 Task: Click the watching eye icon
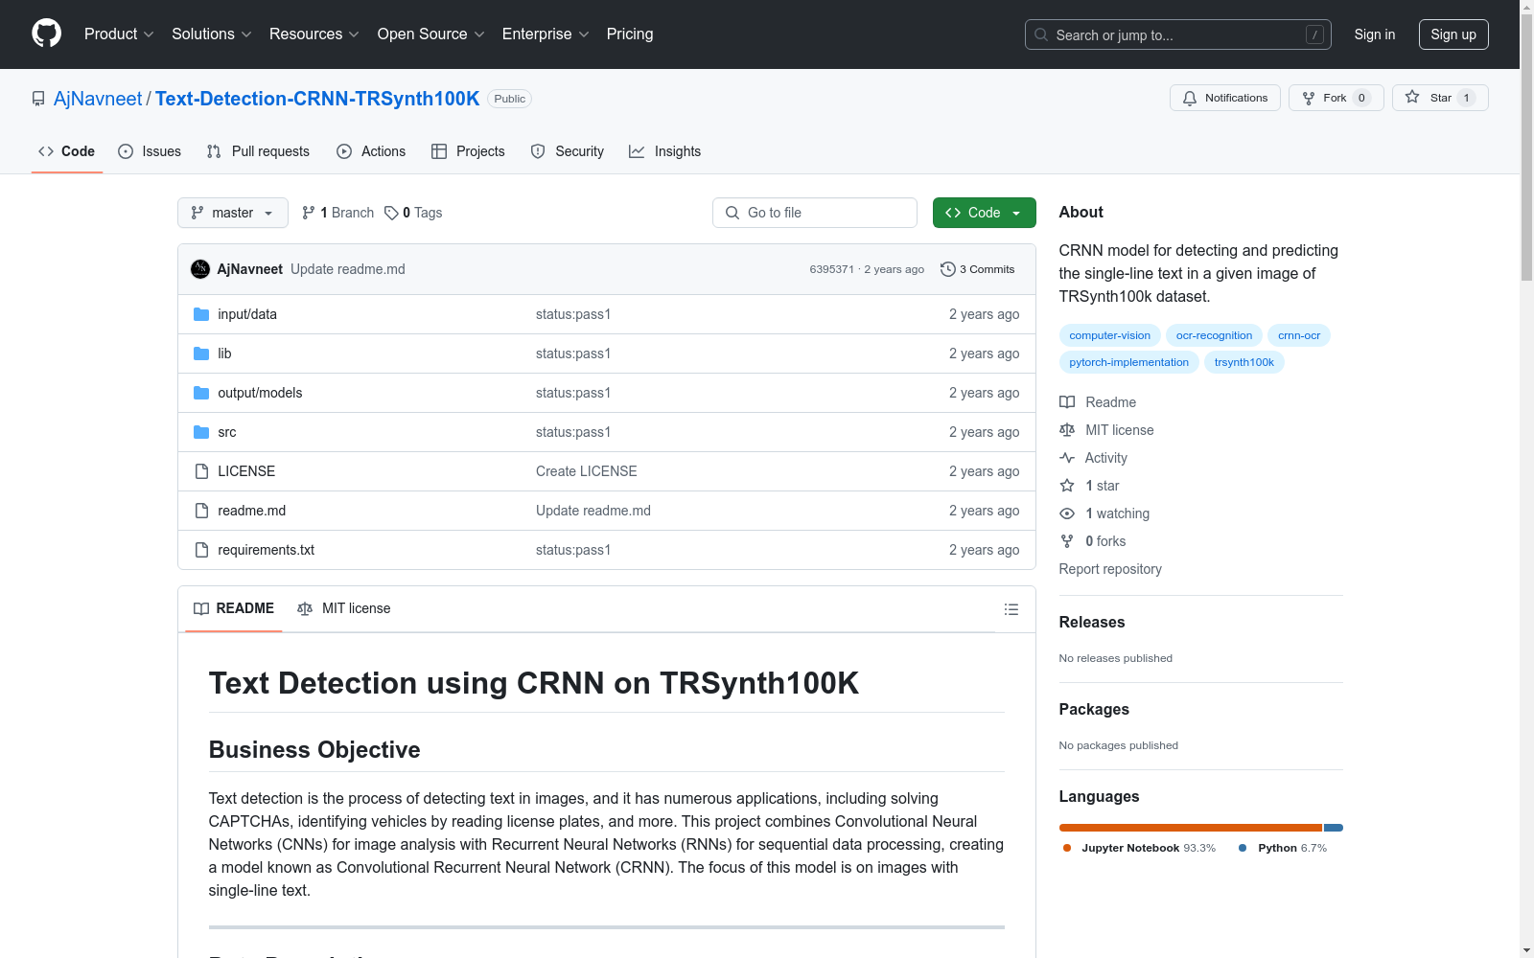click(1067, 513)
